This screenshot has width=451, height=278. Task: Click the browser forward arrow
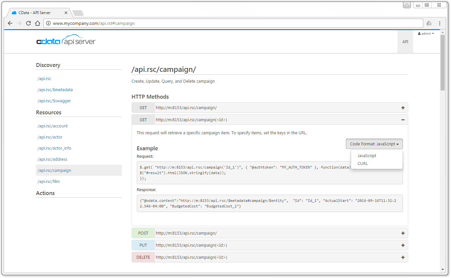point(19,23)
